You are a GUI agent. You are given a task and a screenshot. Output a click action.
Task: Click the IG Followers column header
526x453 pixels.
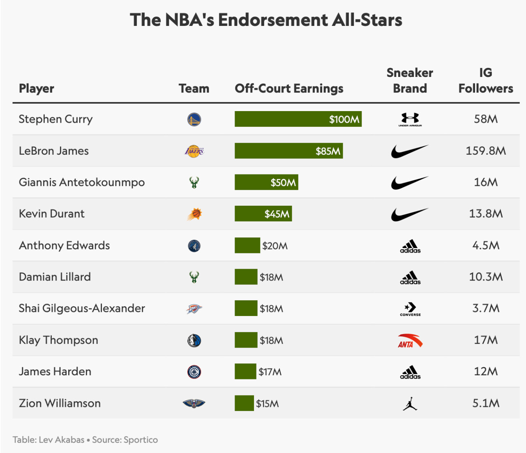pos(486,81)
